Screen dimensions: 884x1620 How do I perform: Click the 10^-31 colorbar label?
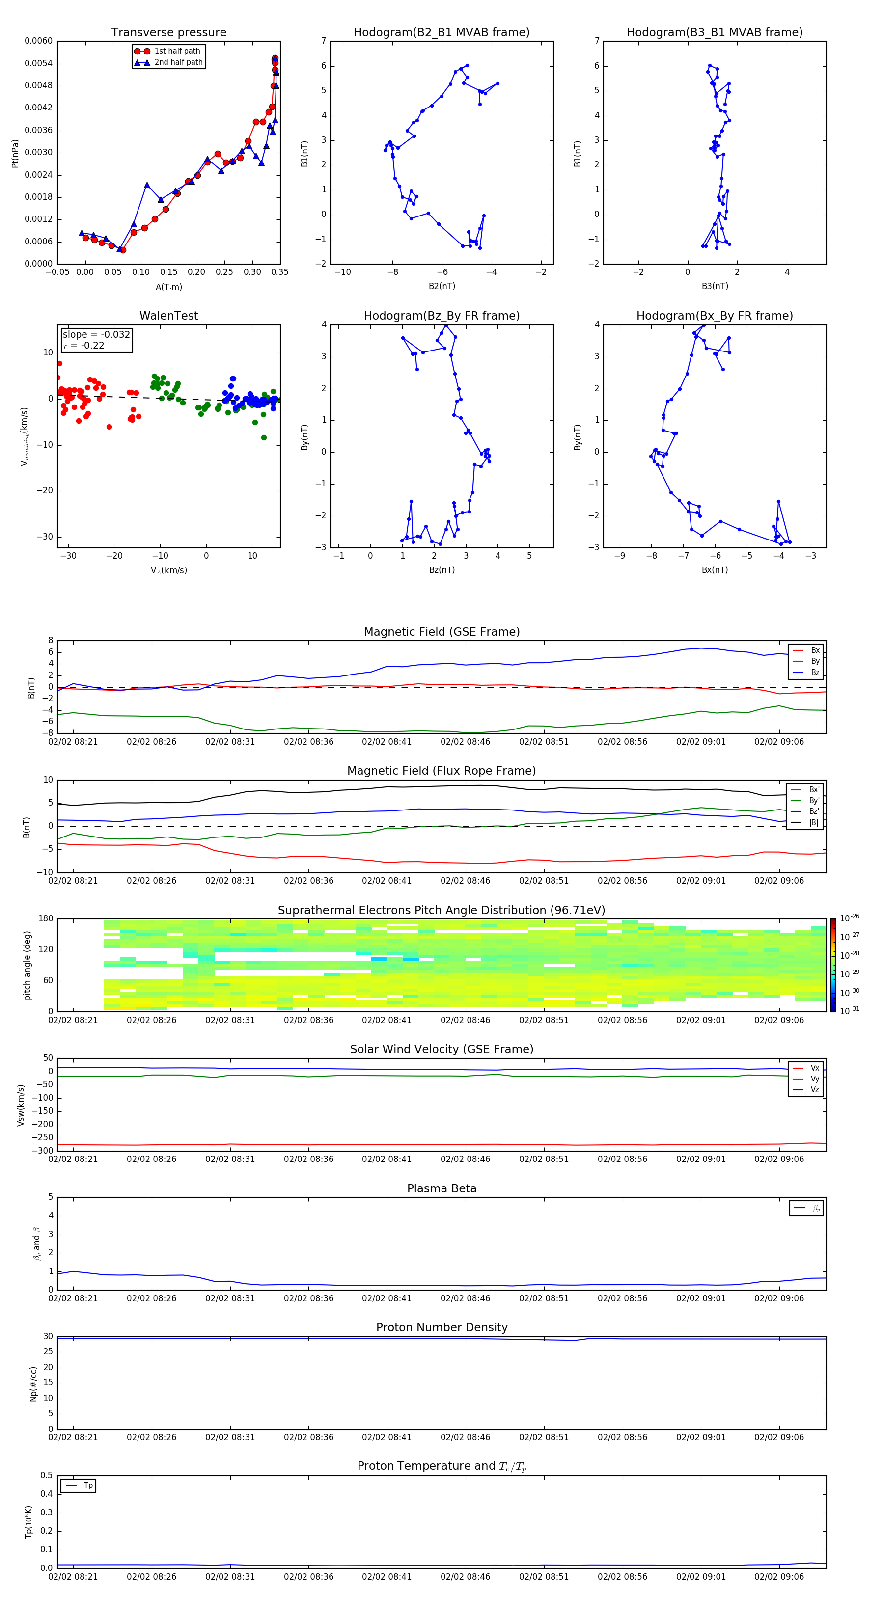tap(850, 1011)
